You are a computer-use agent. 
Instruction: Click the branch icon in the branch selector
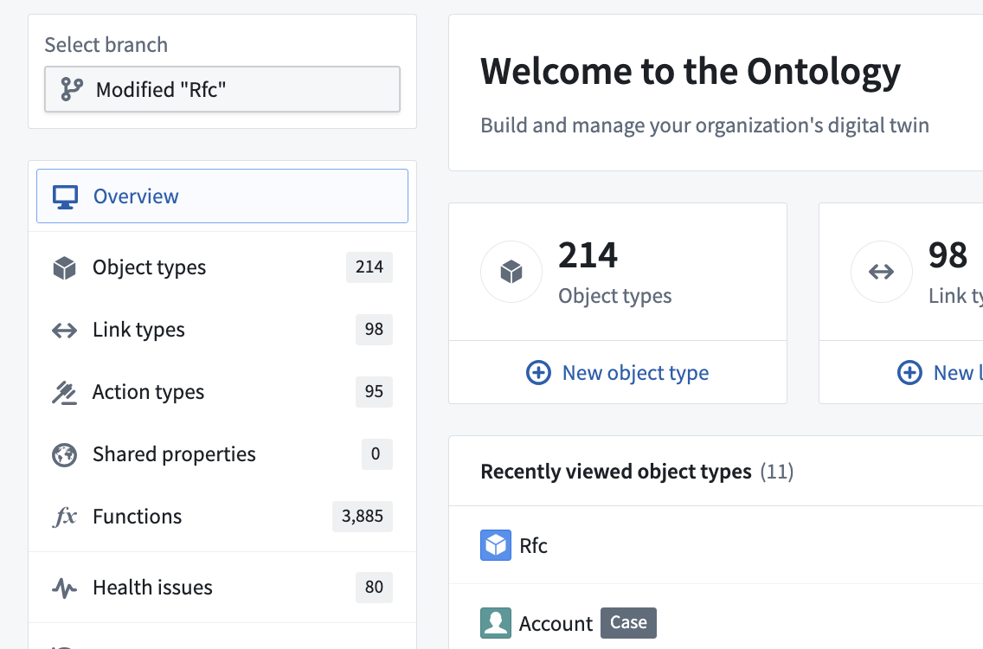coord(72,89)
